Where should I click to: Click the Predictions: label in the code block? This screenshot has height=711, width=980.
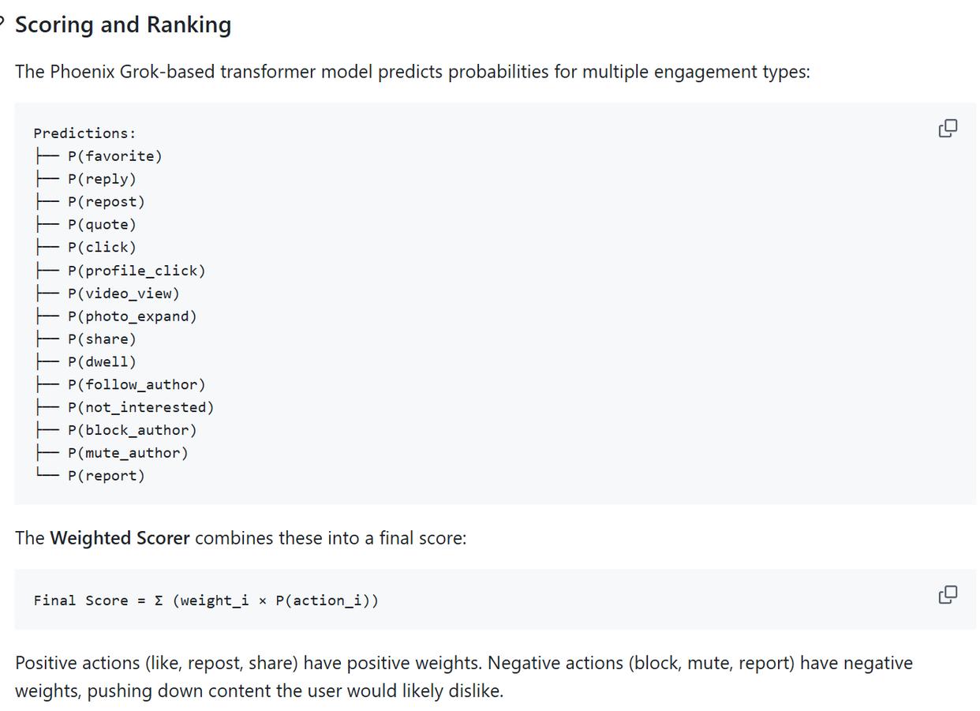pos(84,133)
